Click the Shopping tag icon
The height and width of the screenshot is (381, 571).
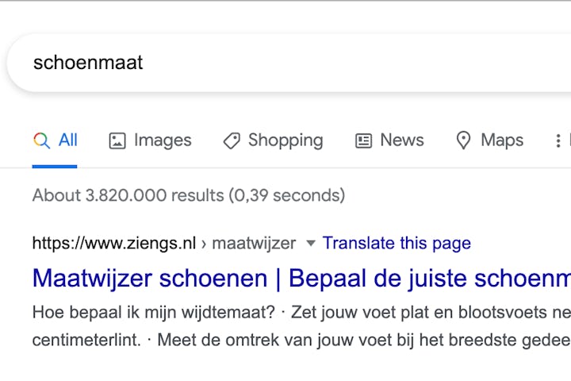coord(232,140)
